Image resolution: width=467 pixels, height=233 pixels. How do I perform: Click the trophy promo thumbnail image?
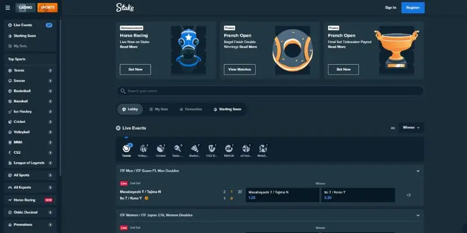396,50
